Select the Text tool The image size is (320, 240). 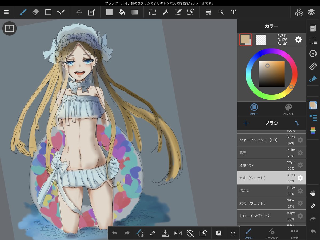point(234,12)
